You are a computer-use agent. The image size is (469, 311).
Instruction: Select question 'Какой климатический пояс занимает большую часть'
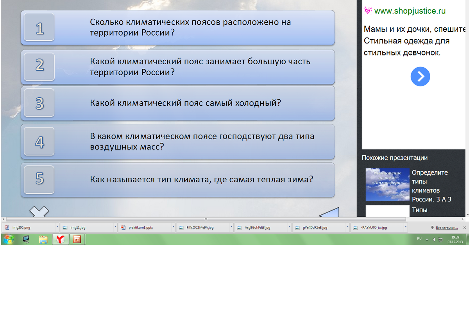[x=200, y=61]
